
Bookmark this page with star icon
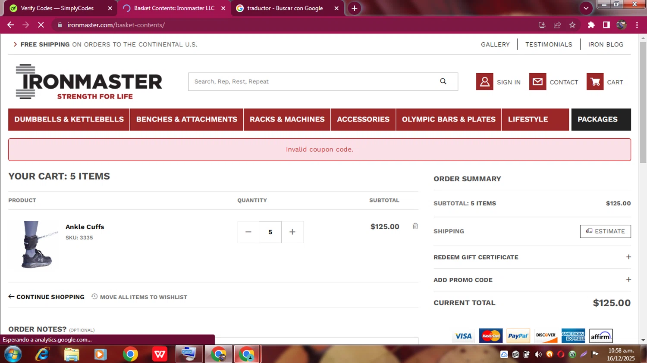(x=572, y=25)
